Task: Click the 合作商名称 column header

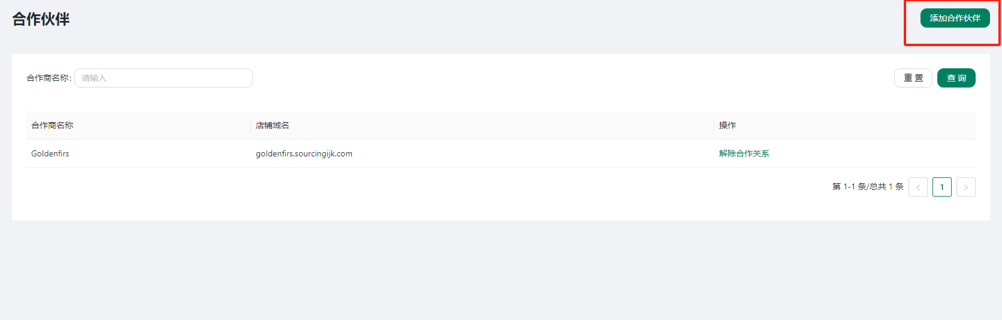Action: pyautogui.click(x=52, y=125)
